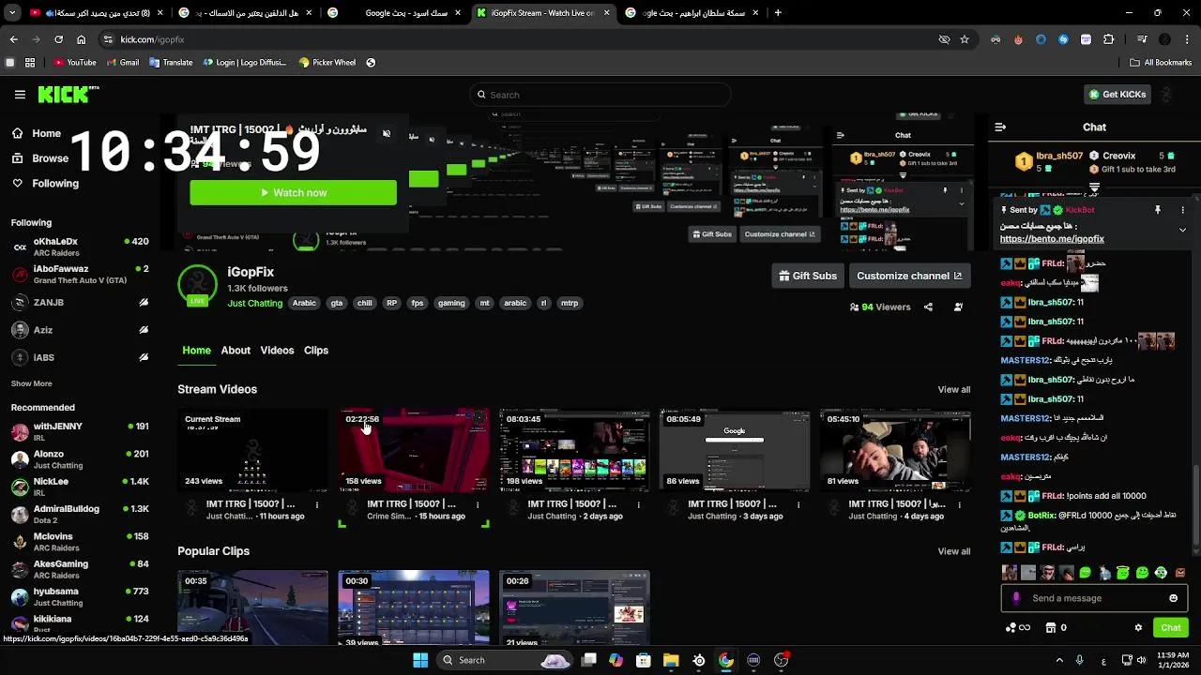Open options for the 4 days ago video
1201x675 pixels.
(x=959, y=504)
